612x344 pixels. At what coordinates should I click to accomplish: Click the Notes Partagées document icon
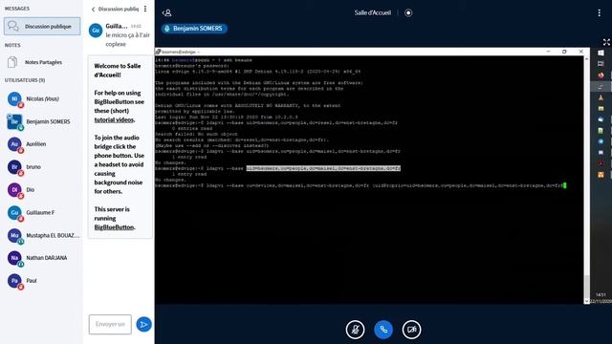(12, 62)
